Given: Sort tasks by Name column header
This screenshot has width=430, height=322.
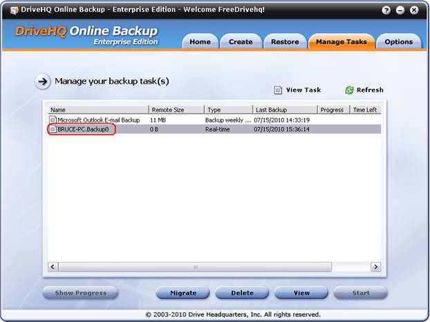Looking at the screenshot, I should (98, 110).
